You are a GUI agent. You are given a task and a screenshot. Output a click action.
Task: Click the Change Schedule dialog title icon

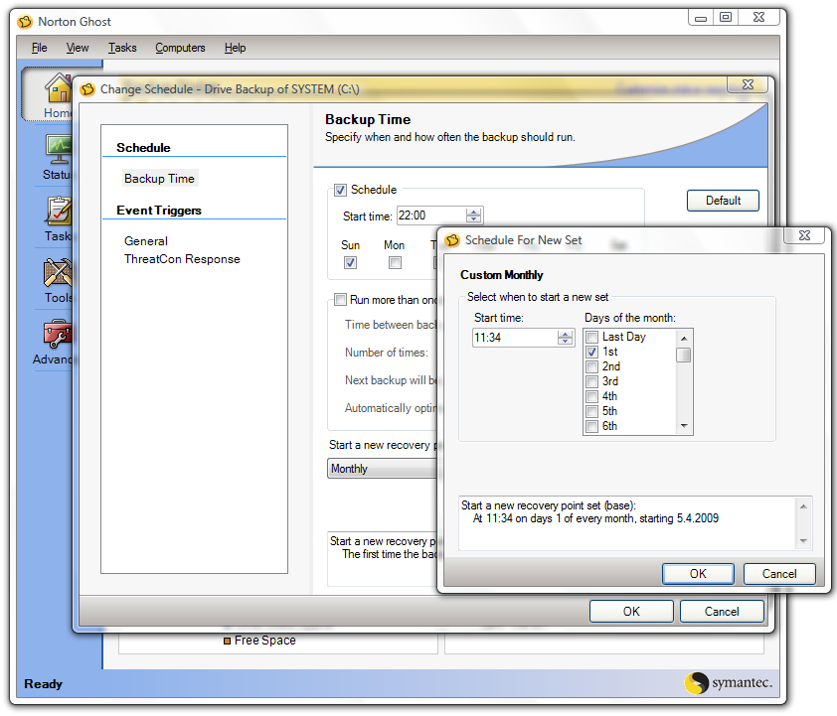(87, 89)
